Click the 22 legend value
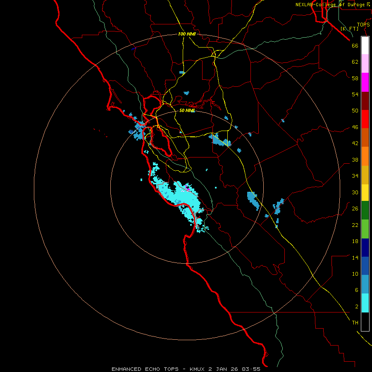Image resolution: width=372 pixels, height=372 pixels. click(355, 225)
